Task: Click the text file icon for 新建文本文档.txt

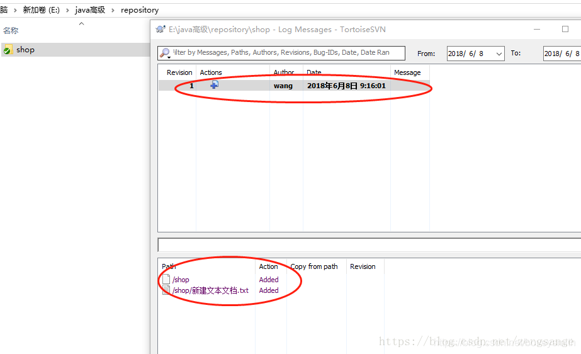Action: click(166, 290)
